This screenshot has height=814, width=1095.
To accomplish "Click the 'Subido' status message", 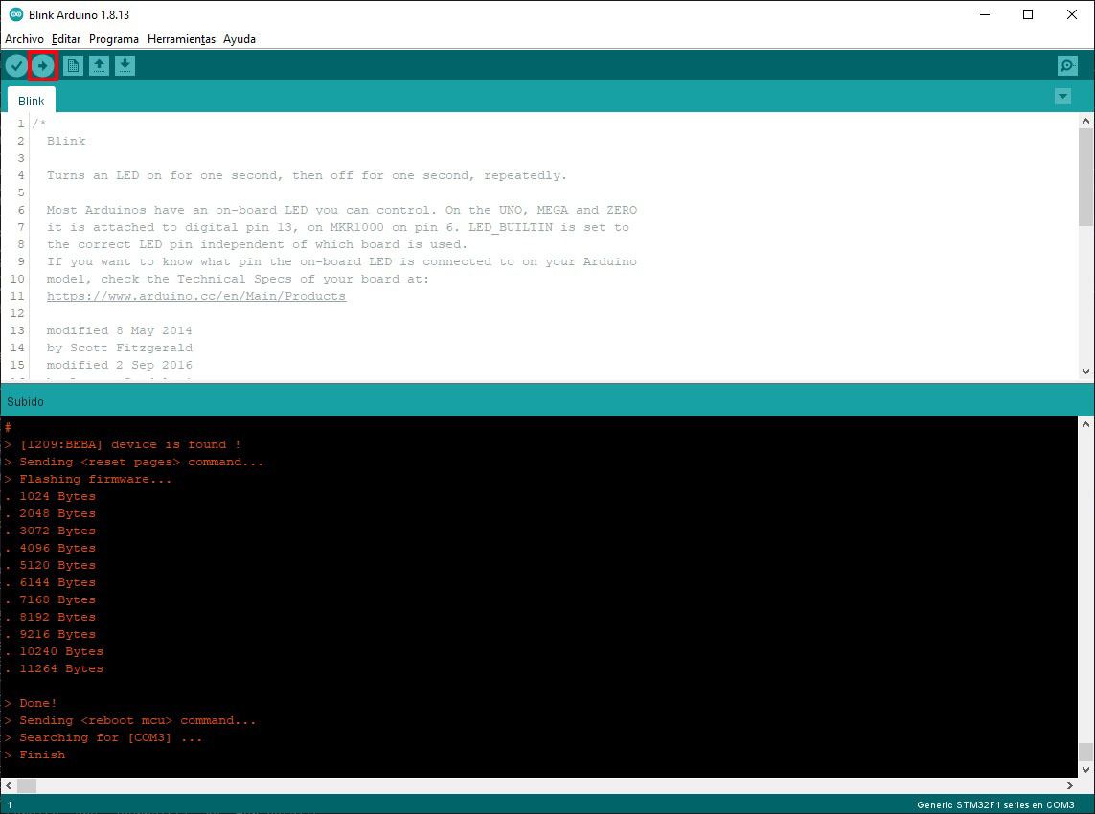I will click(x=25, y=402).
